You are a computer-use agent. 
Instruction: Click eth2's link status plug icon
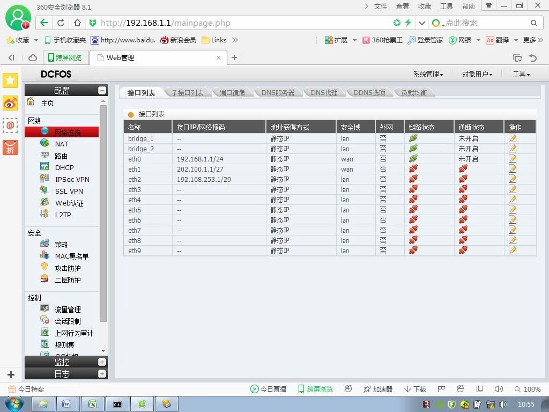pos(413,179)
